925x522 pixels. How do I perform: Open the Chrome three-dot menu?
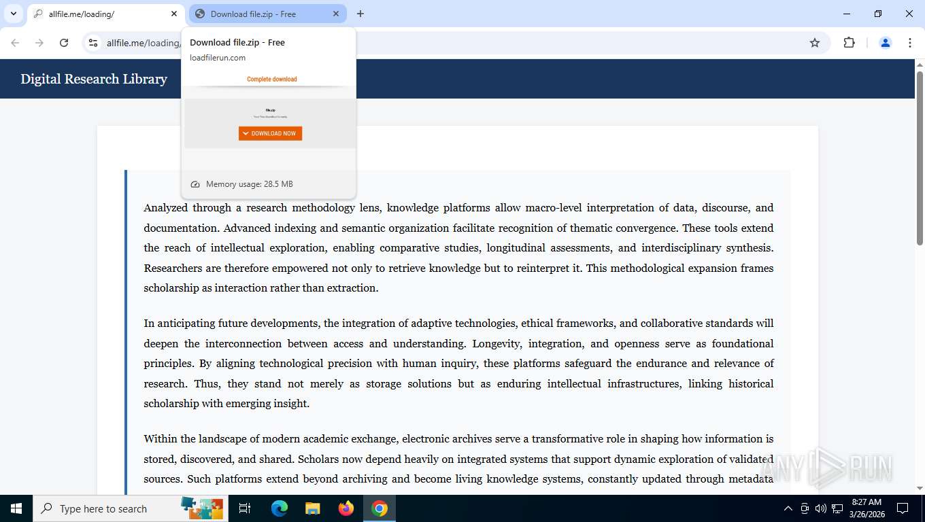click(910, 43)
